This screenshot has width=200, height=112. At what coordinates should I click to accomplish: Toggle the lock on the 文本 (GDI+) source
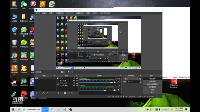tap(77, 83)
